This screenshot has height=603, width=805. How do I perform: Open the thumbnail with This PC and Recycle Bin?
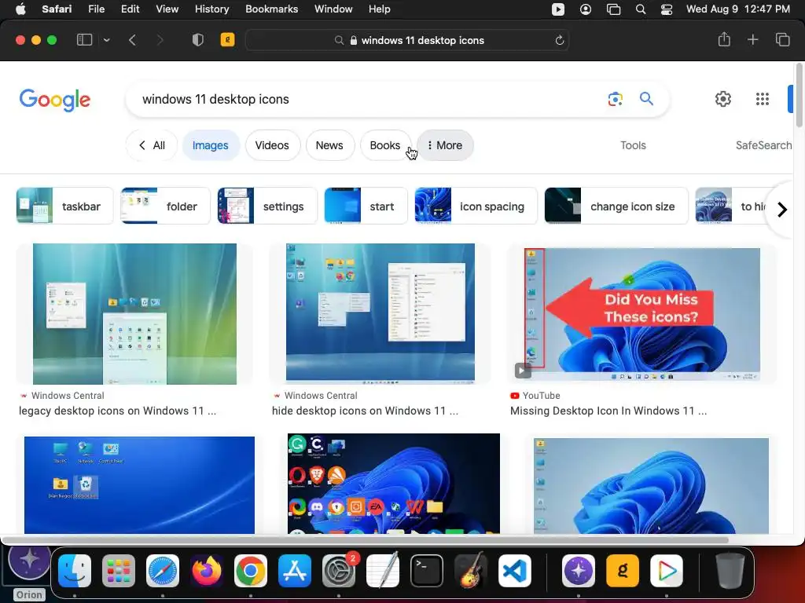[139, 485]
